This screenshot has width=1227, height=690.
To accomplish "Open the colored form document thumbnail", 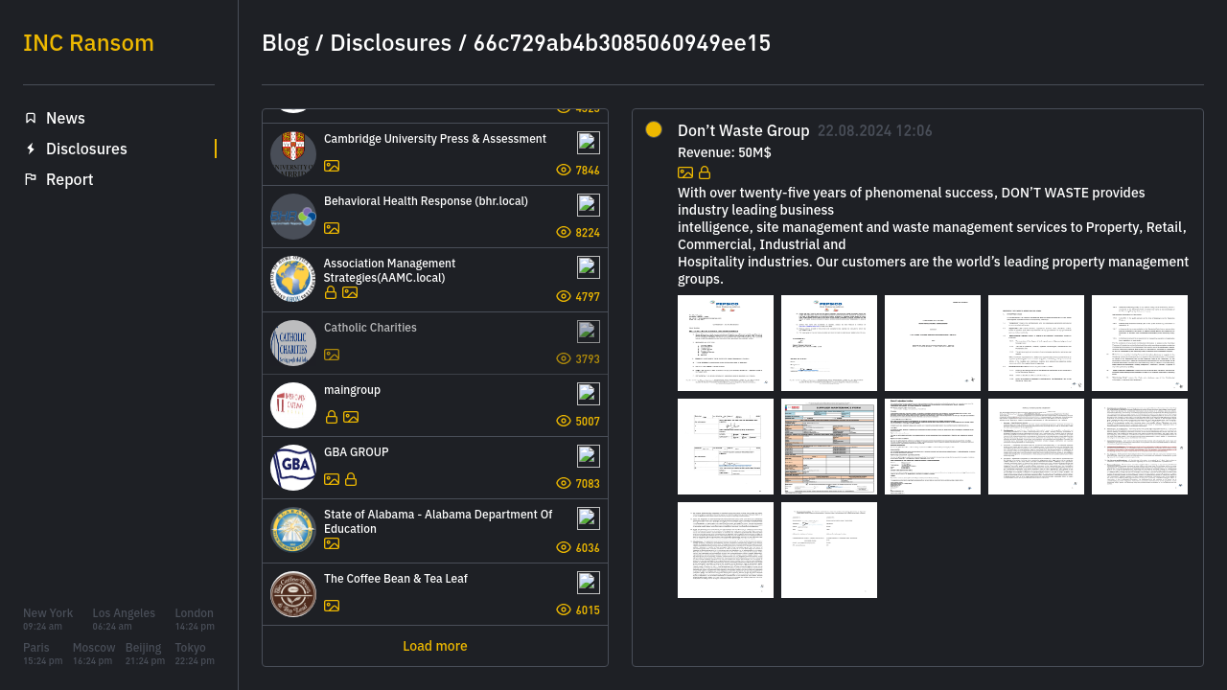I will click(x=829, y=447).
